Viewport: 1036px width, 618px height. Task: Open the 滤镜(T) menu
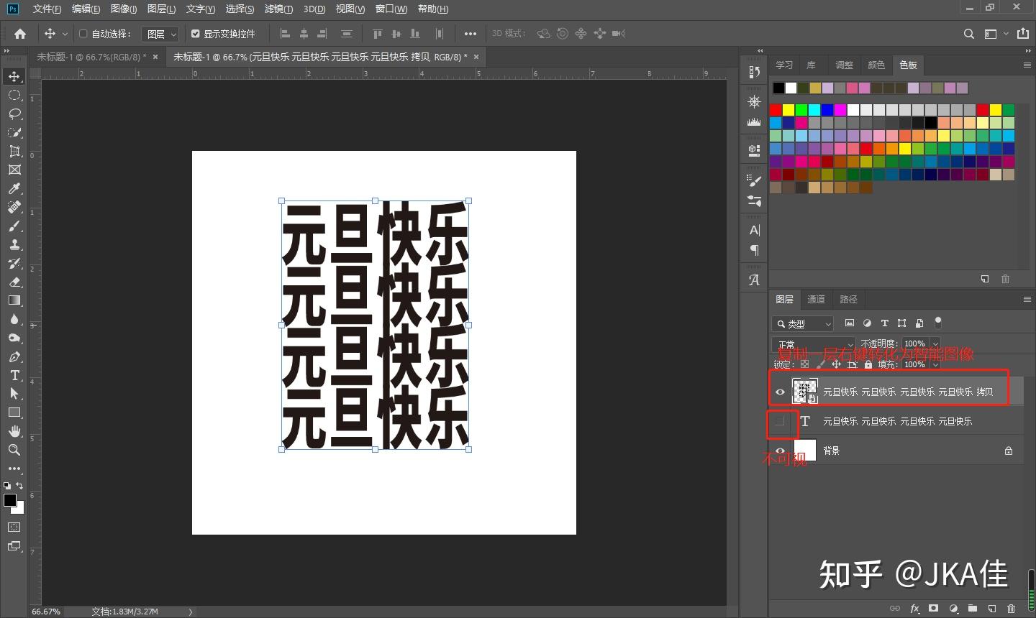(x=278, y=9)
